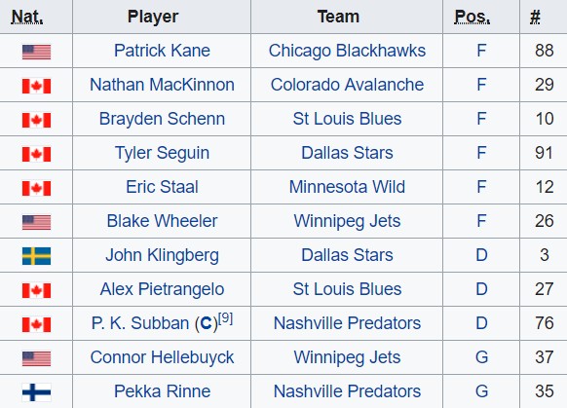Viewport: 567px width, 408px height.
Task: Click the Pos. column header abbreviation
Action: 472,17
